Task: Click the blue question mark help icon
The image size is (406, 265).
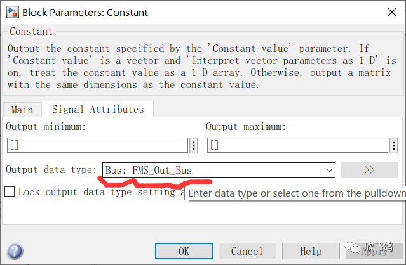Action: (x=15, y=251)
